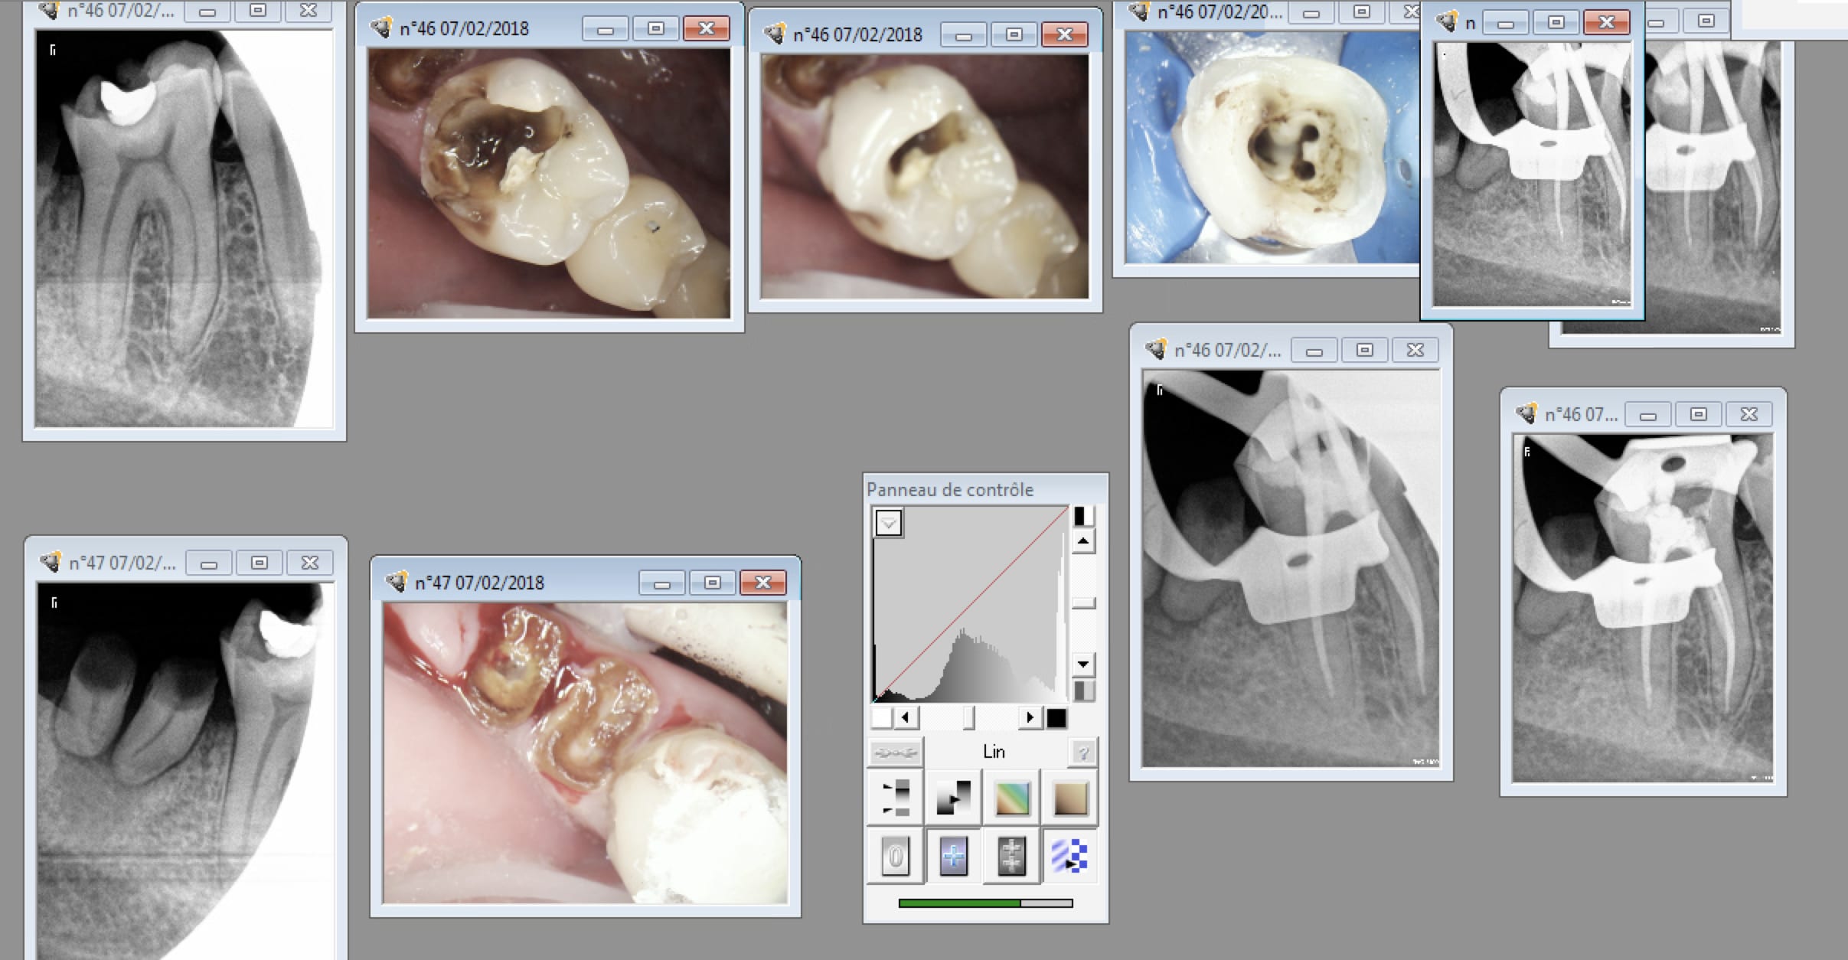The image size is (1848, 960).
Task: Toggle the blue plus sharpen filter
Action: [x=953, y=856]
